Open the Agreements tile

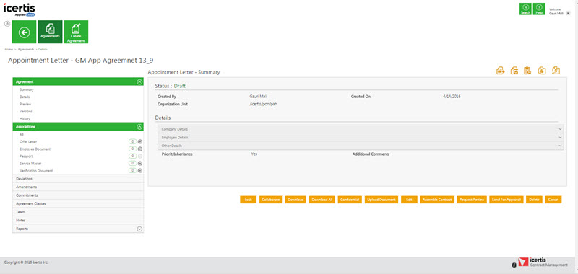coord(50,32)
